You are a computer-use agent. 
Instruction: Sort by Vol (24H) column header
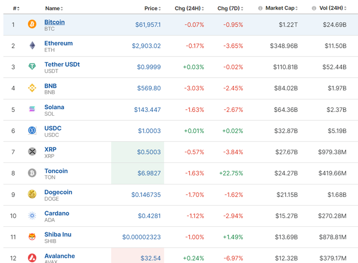(x=333, y=8)
